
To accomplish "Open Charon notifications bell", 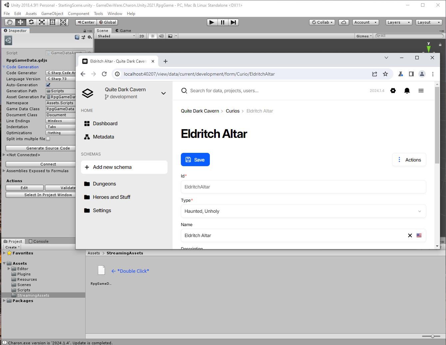I will 407,91.
